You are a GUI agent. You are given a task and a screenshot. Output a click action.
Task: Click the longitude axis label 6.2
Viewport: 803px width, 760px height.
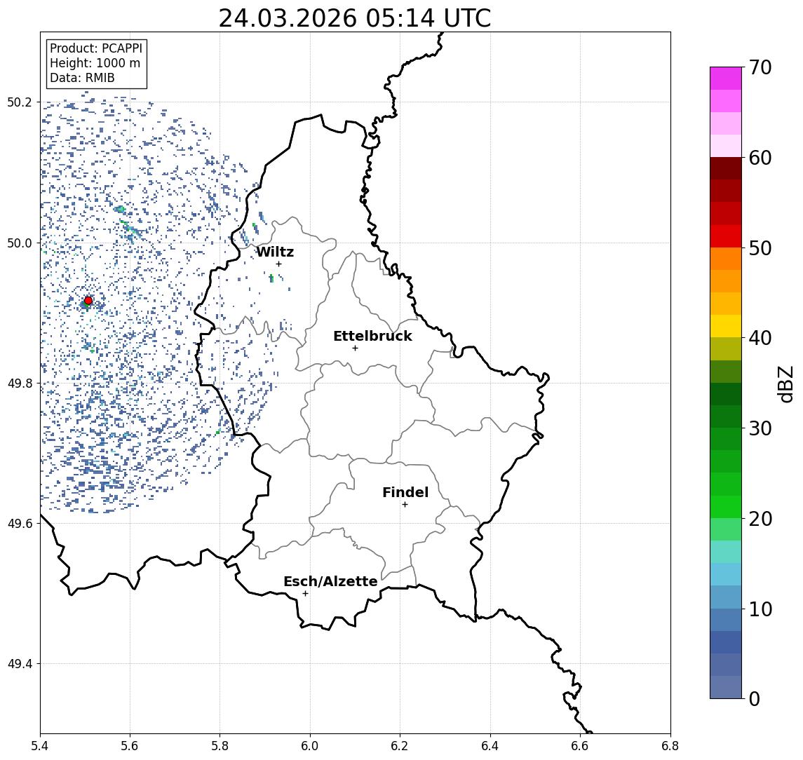point(400,746)
